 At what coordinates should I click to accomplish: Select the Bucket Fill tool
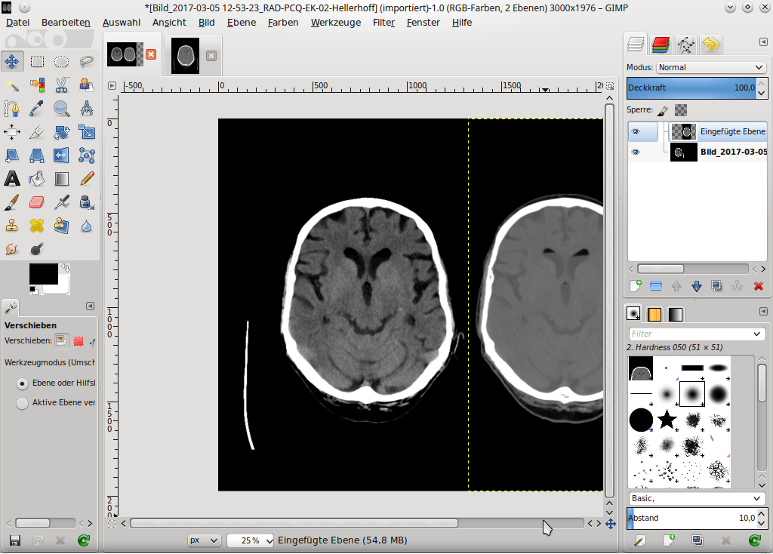click(37, 179)
